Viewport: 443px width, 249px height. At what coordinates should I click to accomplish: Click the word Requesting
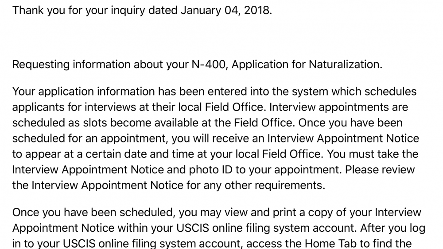[x=41, y=65]
